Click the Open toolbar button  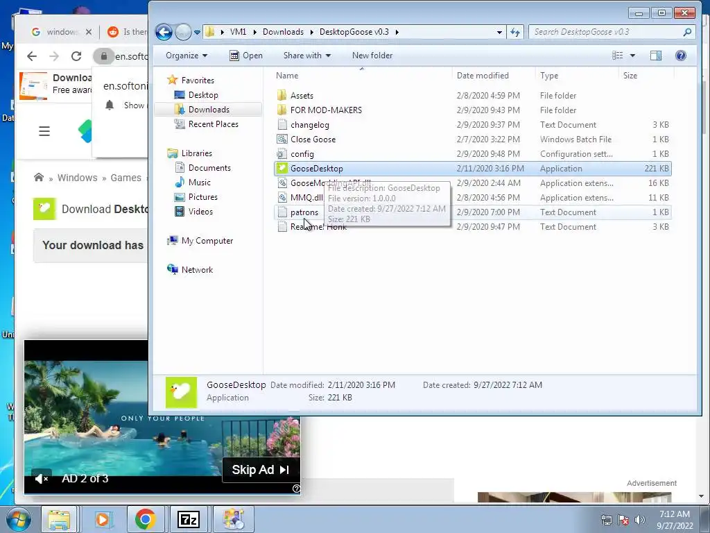point(246,56)
